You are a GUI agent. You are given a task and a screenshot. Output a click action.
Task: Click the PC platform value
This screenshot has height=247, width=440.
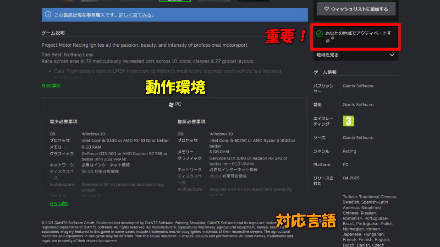346,164
